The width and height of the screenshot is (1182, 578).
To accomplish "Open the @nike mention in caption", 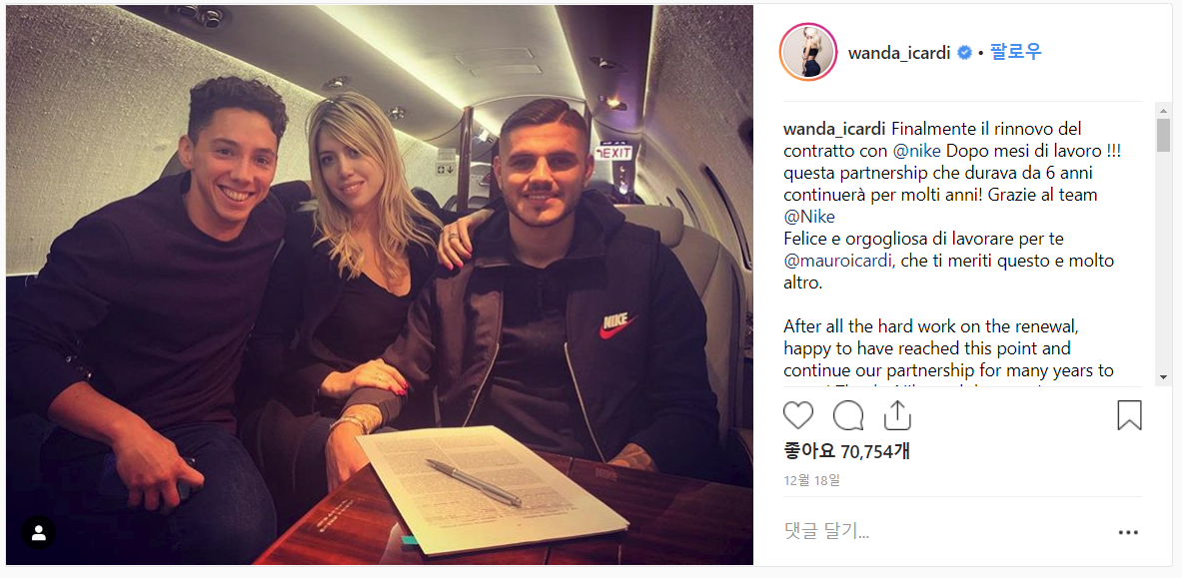I will pos(917,151).
